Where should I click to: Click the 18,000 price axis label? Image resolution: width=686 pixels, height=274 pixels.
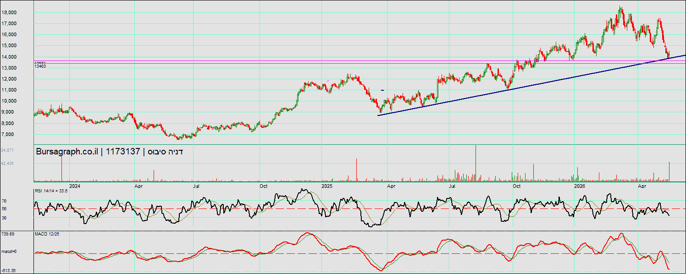pos(9,12)
